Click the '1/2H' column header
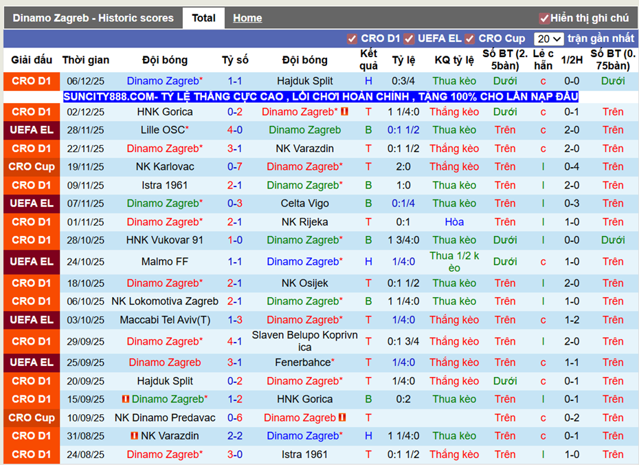The image size is (639, 465). pyautogui.click(x=572, y=60)
